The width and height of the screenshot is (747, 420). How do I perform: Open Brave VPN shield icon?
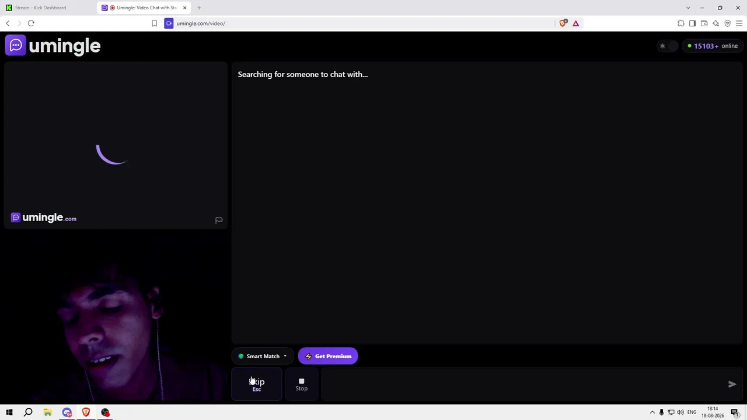[x=727, y=23]
